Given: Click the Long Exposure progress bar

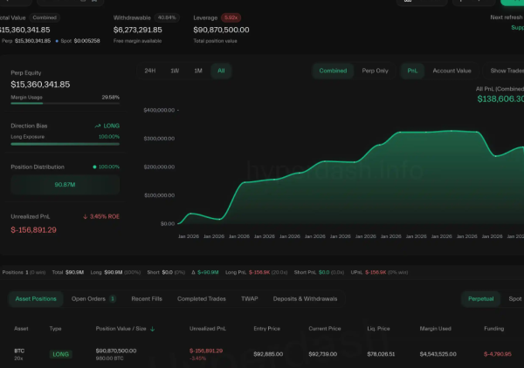Looking at the screenshot, I should tap(65, 144).
